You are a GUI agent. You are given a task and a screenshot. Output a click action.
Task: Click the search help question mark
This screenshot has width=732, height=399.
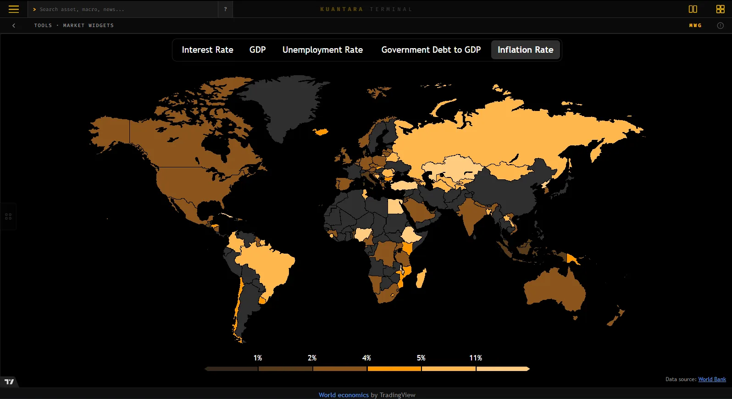tap(225, 9)
